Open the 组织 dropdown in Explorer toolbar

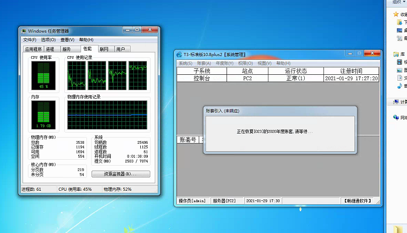[398, 2]
